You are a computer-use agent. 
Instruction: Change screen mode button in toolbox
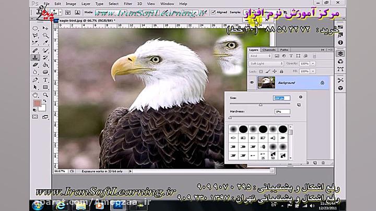(45, 117)
